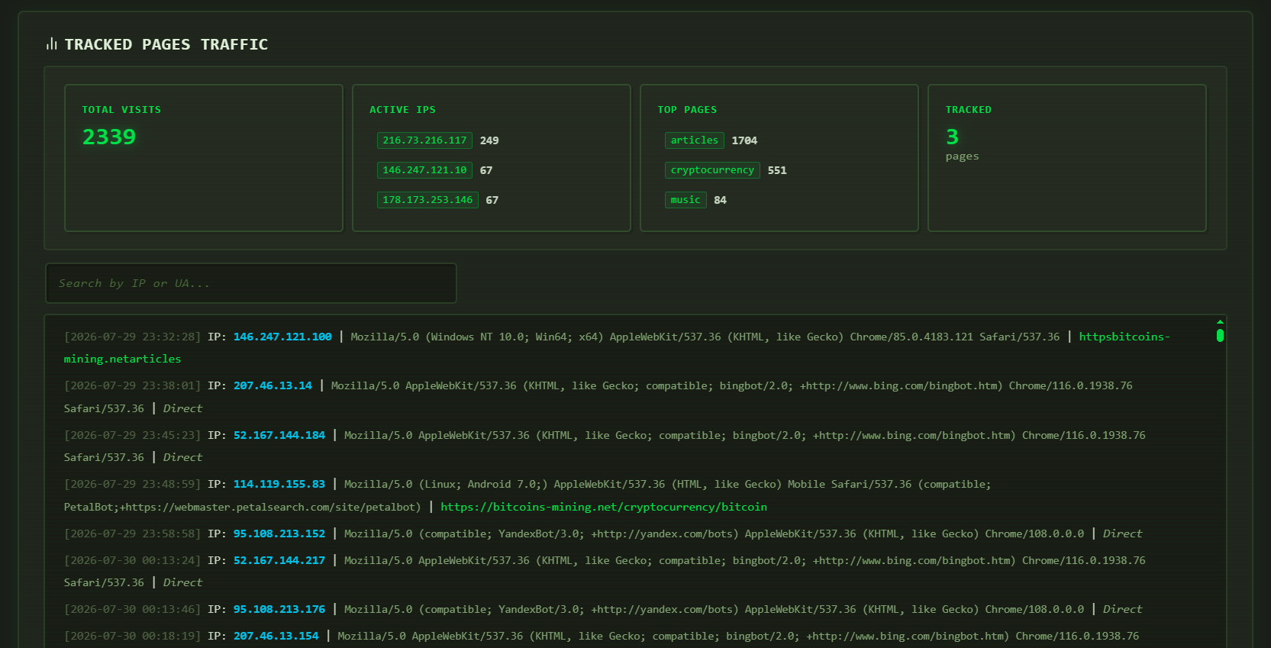The width and height of the screenshot is (1271, 648).
Task: Click timestamp 2026-07-29 23:38:01
Action: click(x=133, y=385)
